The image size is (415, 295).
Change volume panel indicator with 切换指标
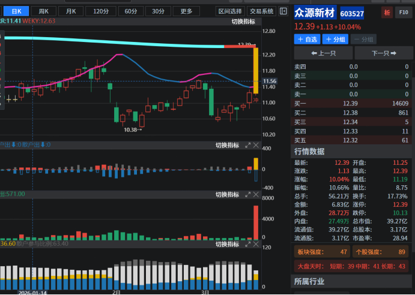click(227, 195)
